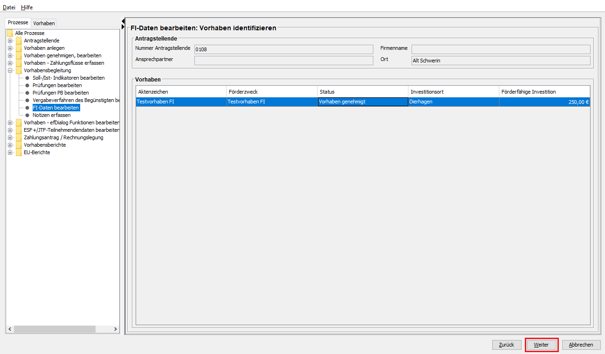
Task: Click the Vorhabensberichte folder icon
Action: click(19, 145)
